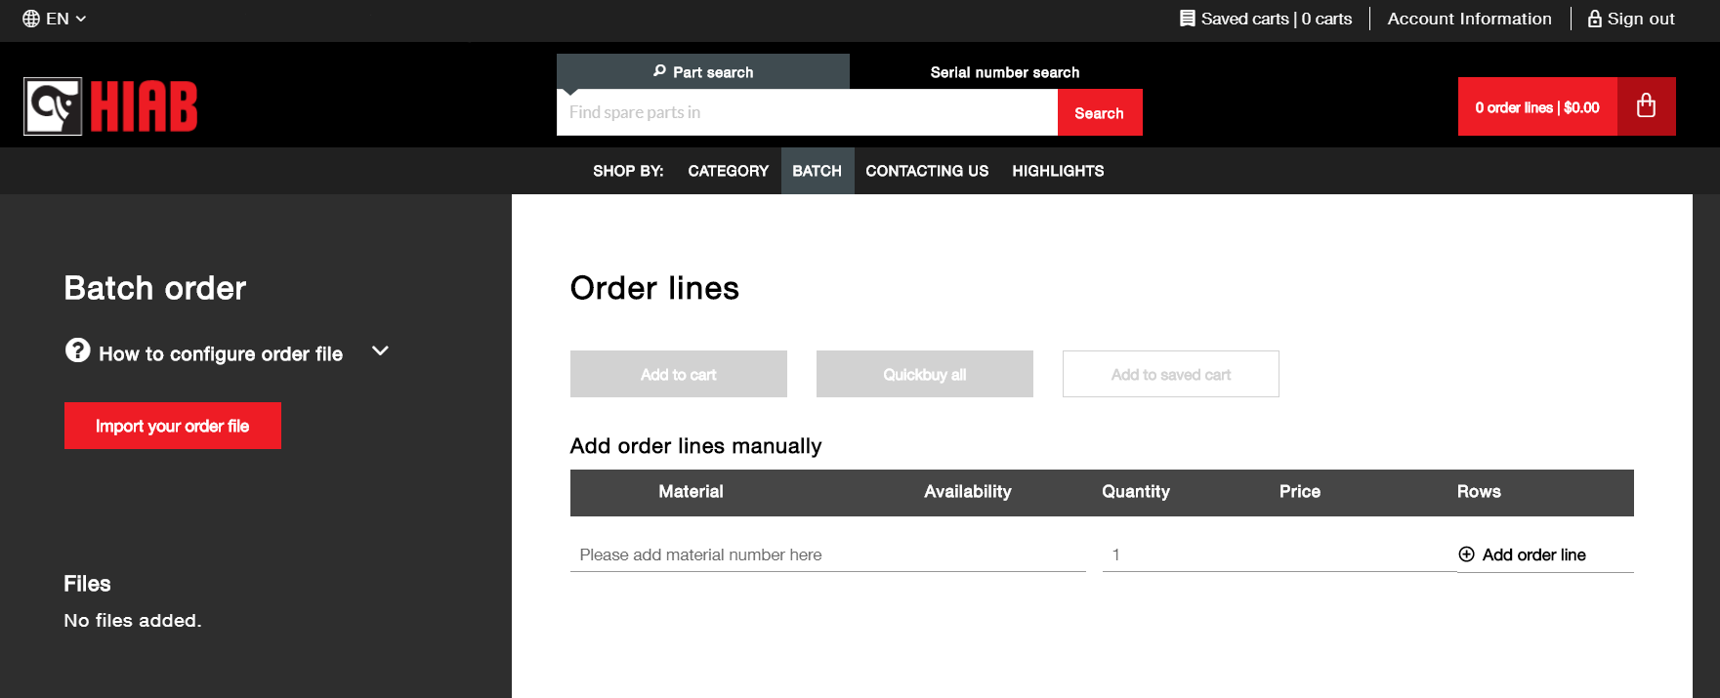Click the Rows column header

click(x=1479, y=492)
